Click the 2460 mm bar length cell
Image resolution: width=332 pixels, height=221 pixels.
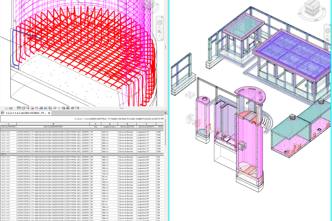click(109, 143)
